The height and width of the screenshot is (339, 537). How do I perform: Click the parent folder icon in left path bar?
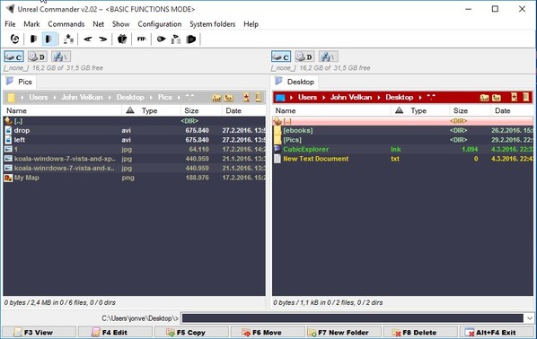click(229, 98)
